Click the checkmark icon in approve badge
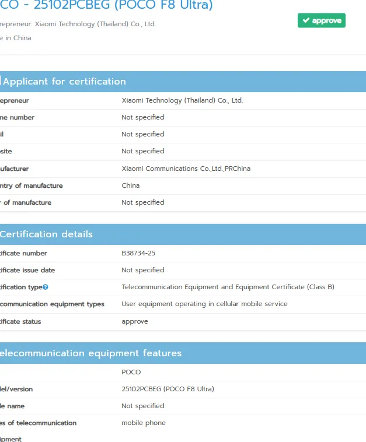The image size is (366, 442). tap(305, 21)
